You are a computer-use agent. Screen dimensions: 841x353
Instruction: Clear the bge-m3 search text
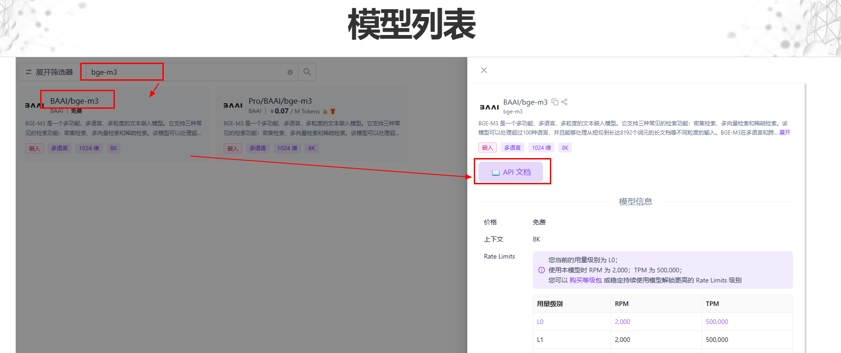(x=290, y=72)
